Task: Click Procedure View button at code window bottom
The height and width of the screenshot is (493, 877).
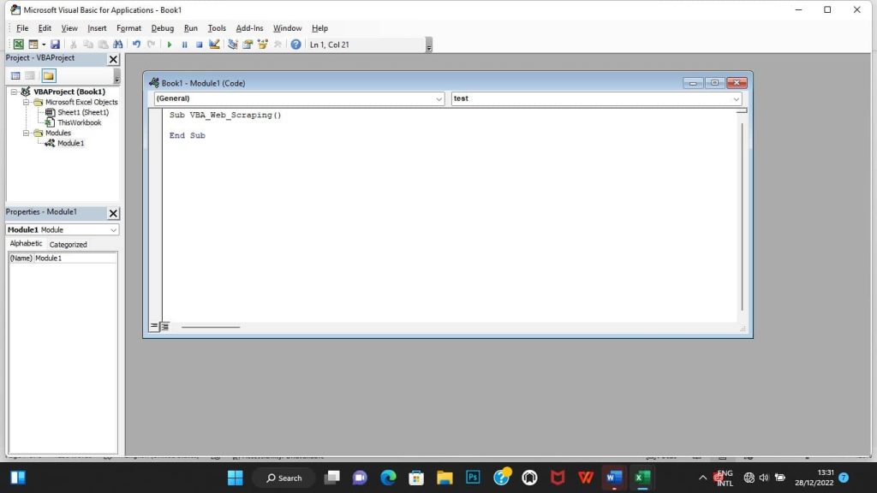Action: pyautogui.click(x=154, y=326)
